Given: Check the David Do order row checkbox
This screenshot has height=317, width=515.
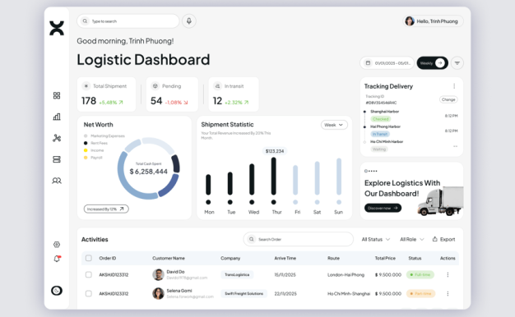Looking at the screenshot, I should point(89,274).
